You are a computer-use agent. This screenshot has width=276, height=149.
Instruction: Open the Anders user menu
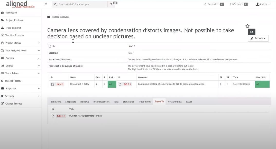262,4
